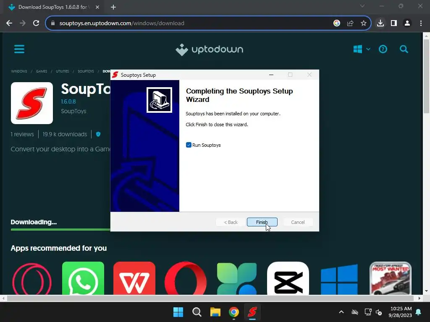Reload the page
Screen dimensions: 430x322
[x=36, y=23]
